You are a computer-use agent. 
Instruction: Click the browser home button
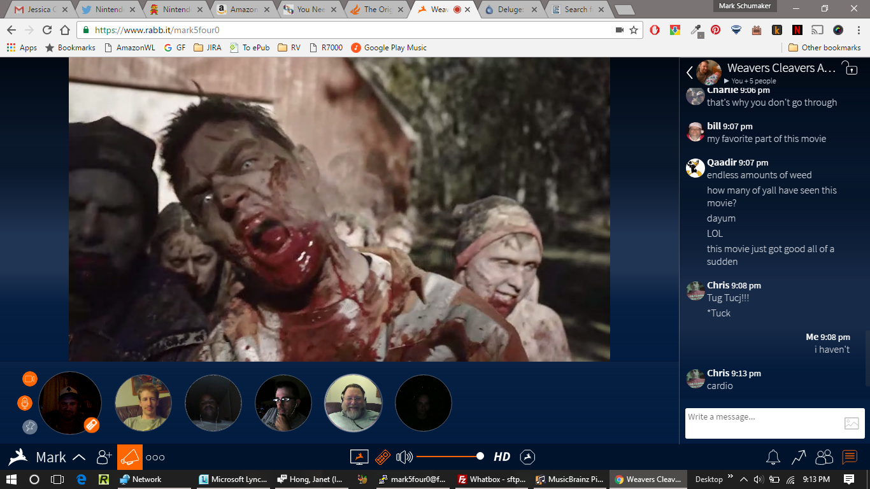point(64,30)
